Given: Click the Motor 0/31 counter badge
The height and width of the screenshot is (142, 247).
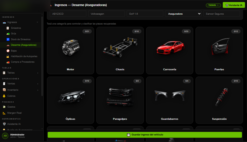Looking at the screenshot, I should coord(87,31).
